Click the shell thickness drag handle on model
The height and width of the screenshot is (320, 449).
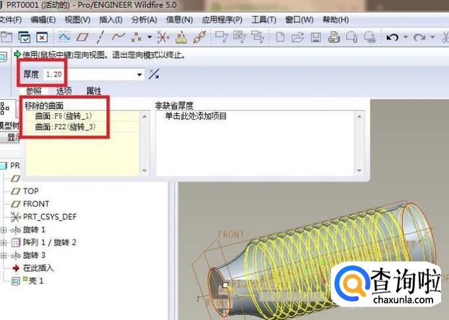coord(225,285)
